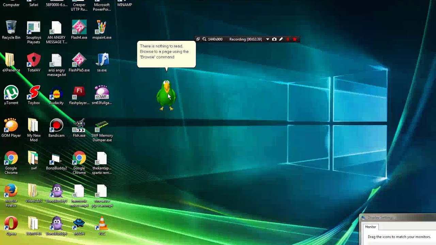
Task: Pause the recording with the red pause button
Action: 288,39
